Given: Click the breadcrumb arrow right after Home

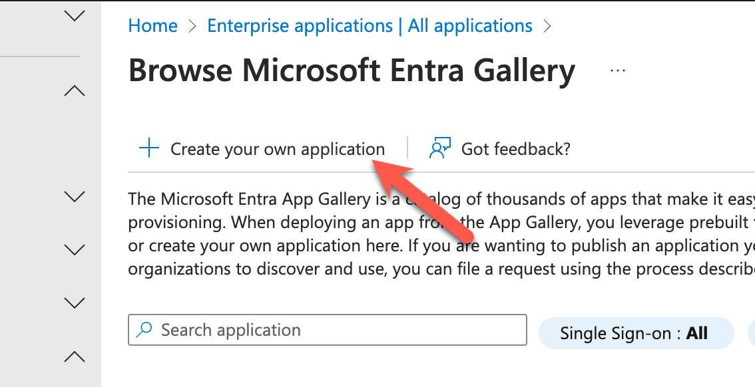Looking at the screenshot, I should click(x=192, y=27).
